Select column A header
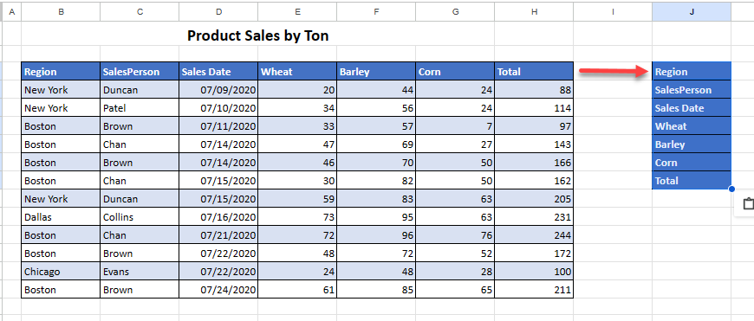Screen dimensions: 754x321 click(x=12, y=12)
